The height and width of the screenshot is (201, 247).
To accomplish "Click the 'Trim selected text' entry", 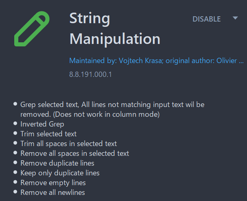I will tap(48, 134).
